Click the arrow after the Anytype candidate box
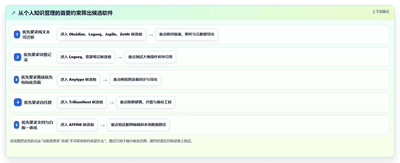This screenshot has height=163, width=400. 105,80
